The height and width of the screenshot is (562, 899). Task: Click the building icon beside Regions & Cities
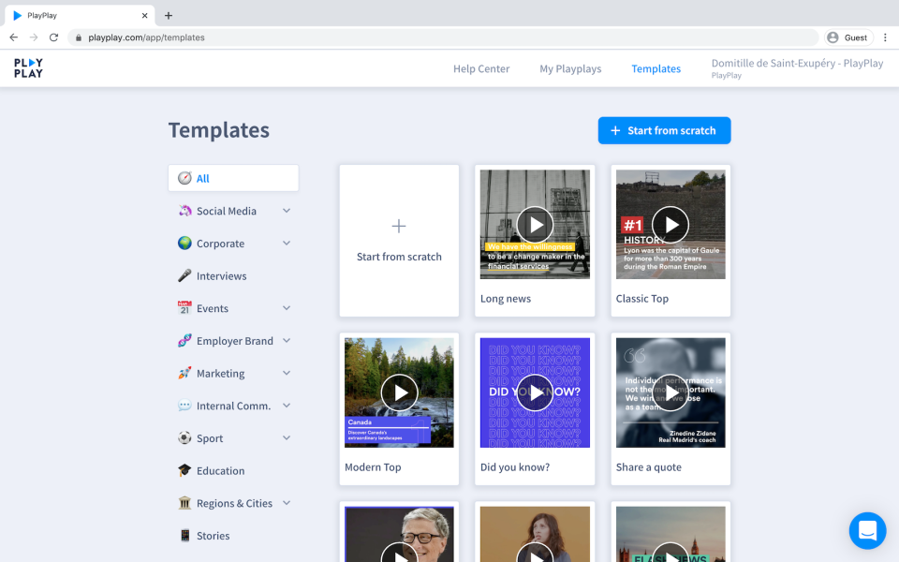coord(184,503)
